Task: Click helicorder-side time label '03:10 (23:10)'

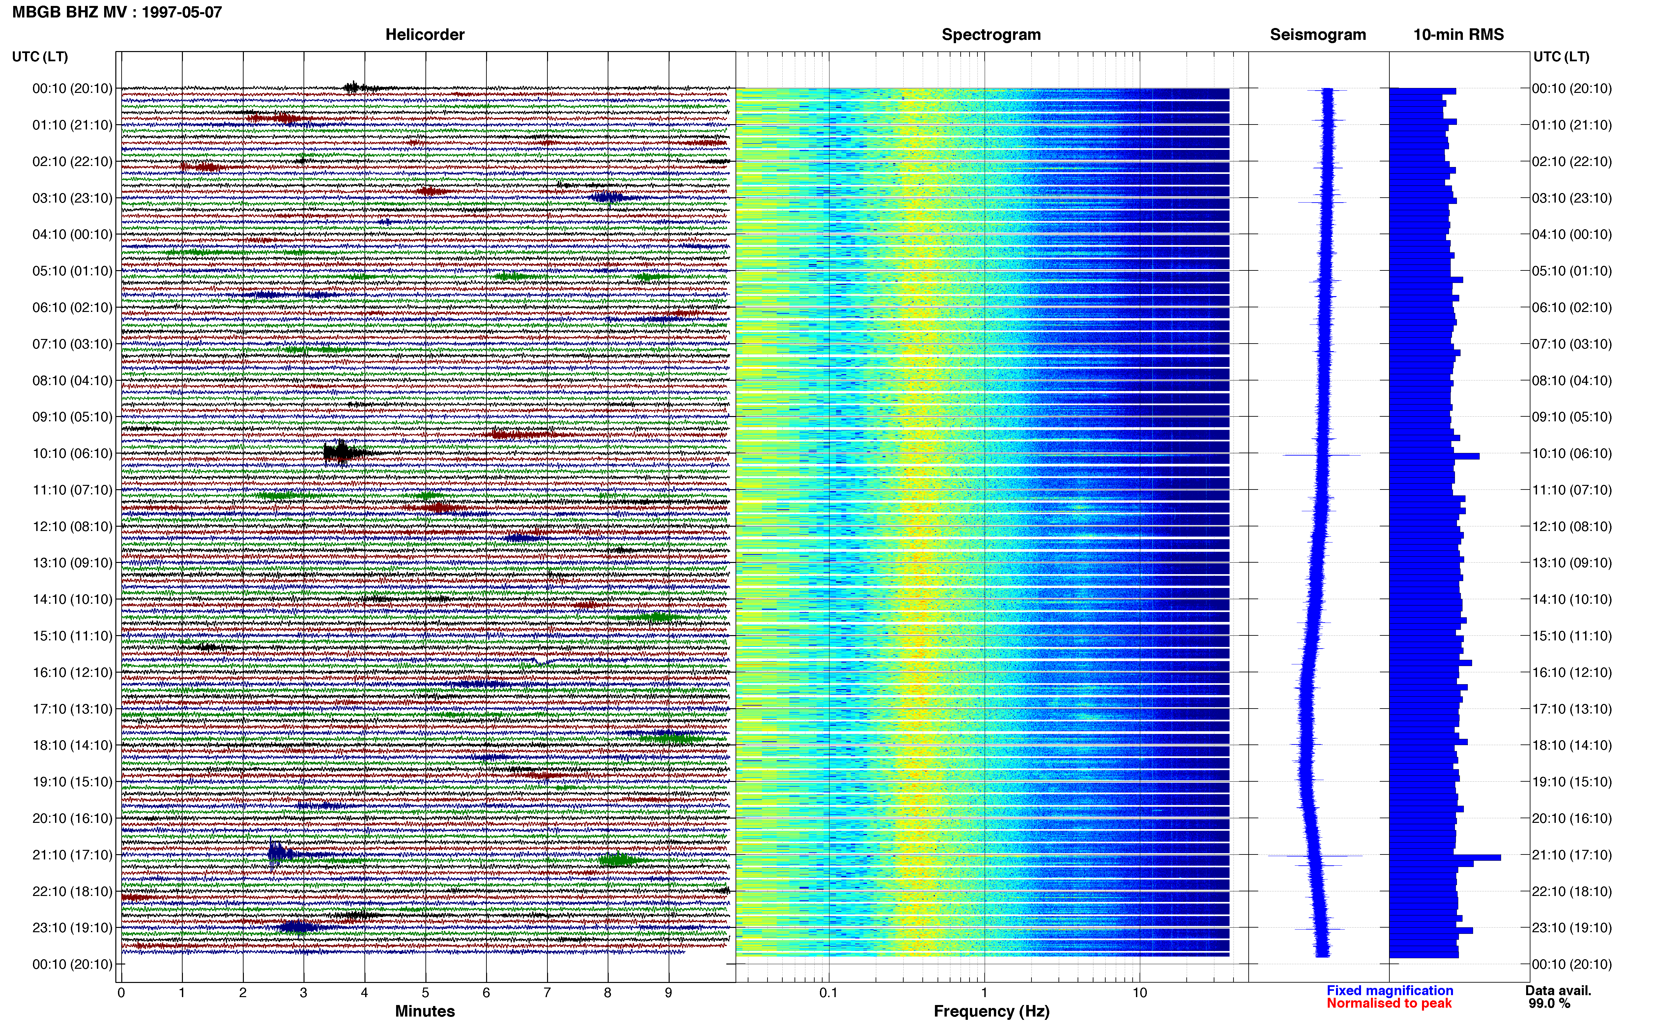Action: coord(72,198)
